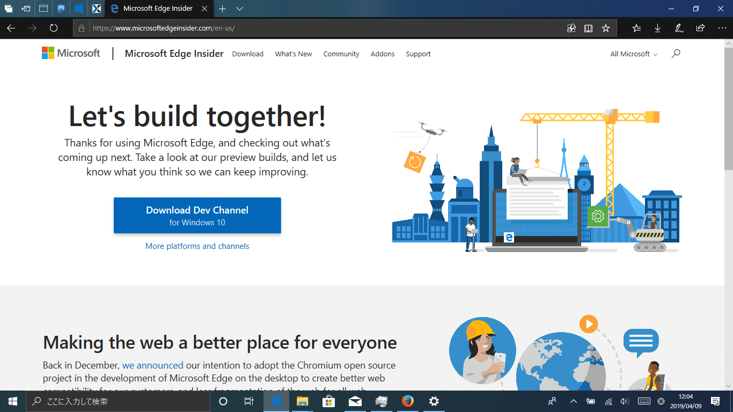
Task: Open Cortana circle icon
Action: (223, 401)
